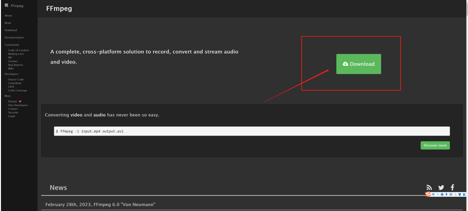The image size is (468, 211).
Task: Click the Discover more button
Action: [435, 146]
